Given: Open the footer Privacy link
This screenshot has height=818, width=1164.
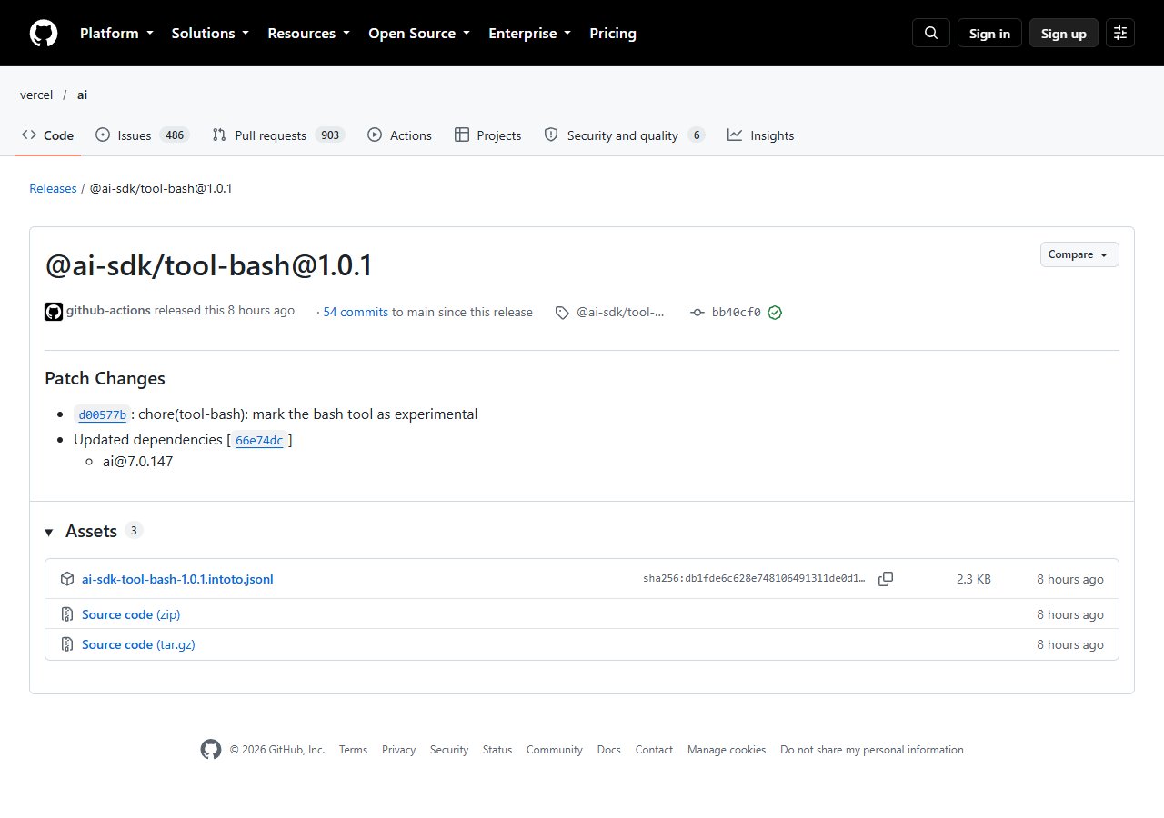Looking at the screenshot, I should coord(398,750).
